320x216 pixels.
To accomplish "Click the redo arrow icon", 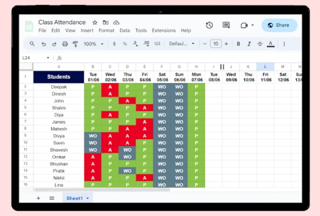I will (x=54, y=44).
